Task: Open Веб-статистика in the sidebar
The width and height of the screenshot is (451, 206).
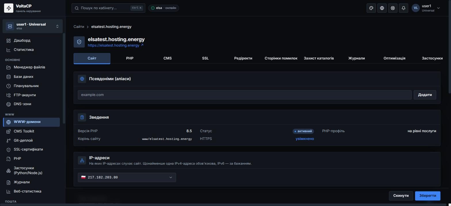Action: click(32, 191)
